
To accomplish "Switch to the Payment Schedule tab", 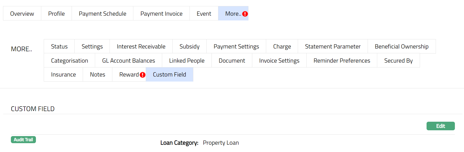I will (x=102, y=14).
